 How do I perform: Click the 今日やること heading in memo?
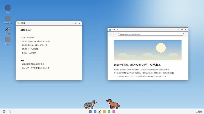(26, 30)
